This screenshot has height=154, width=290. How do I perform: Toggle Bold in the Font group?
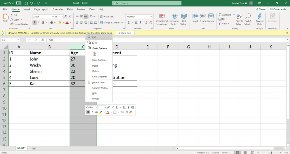coord(34,23)
